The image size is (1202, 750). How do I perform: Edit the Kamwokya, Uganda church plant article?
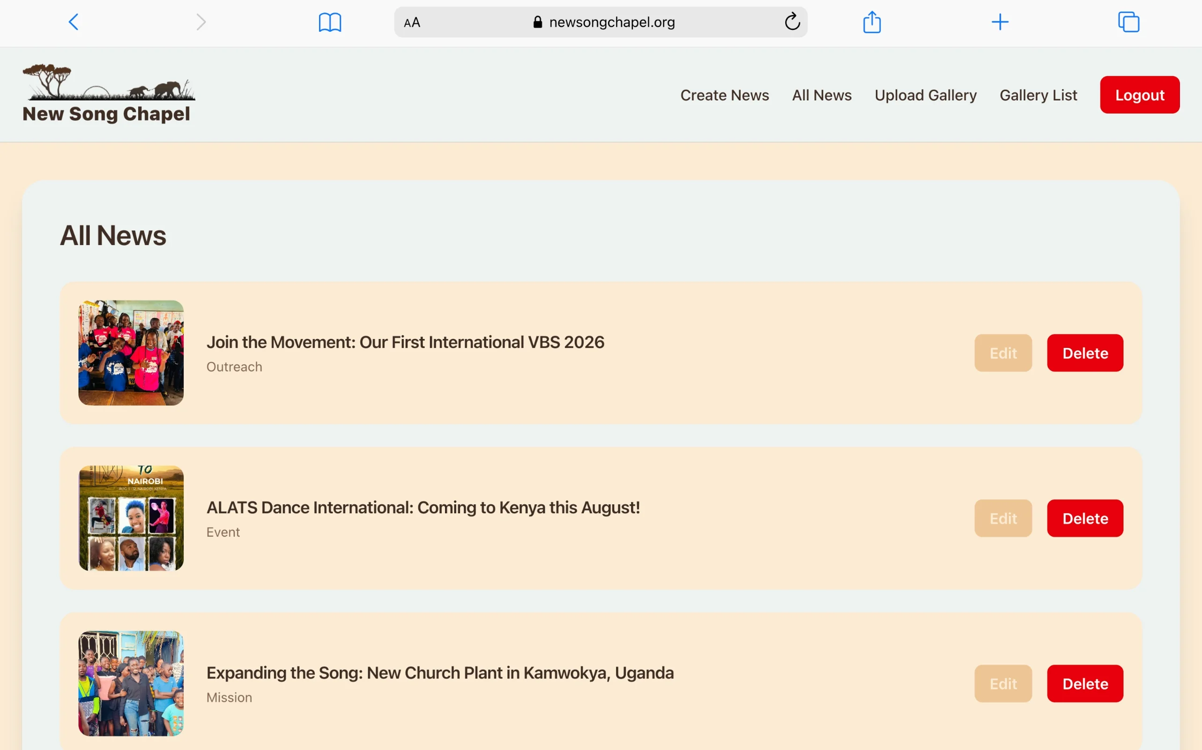[x=1003, y=683]
